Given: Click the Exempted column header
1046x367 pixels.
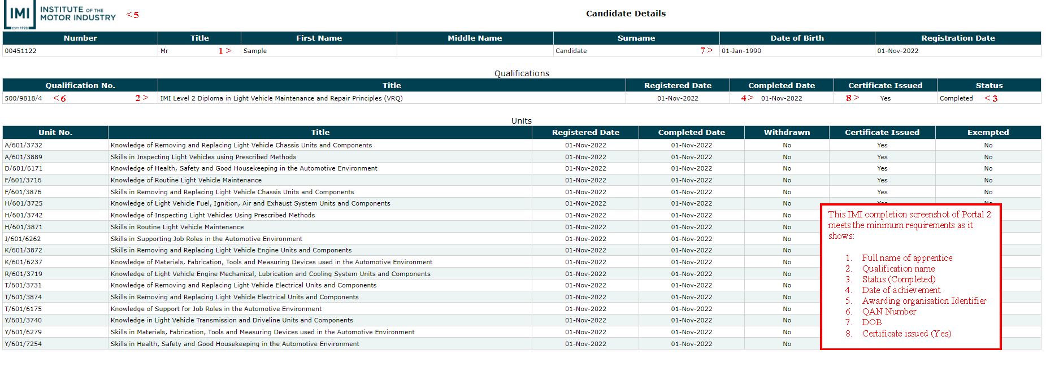Looking at the screenshot, I should coord(988,133).
